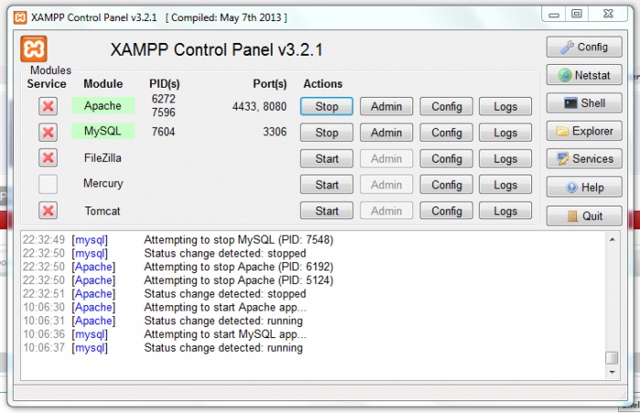
Task: Click log line 'Attempting to stop MySQL (PID: 7548)'
Action: (239, 239)
